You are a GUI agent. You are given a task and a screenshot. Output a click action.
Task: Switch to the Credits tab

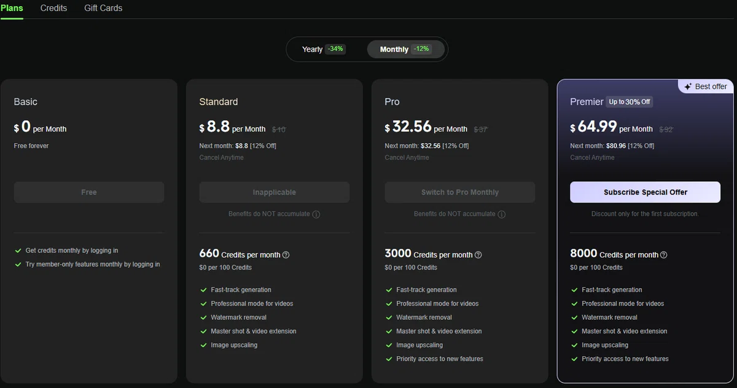pos(53,8)
